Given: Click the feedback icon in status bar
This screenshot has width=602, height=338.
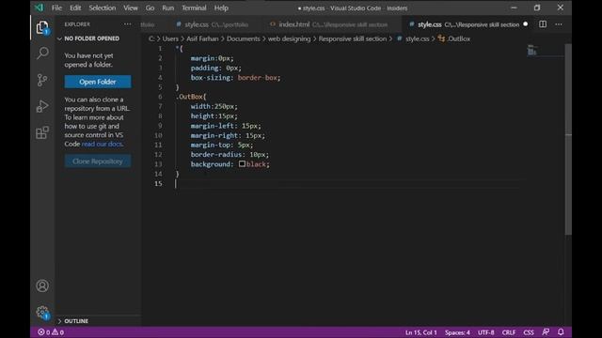Looking at the screenshot, I should coord(546,331).
